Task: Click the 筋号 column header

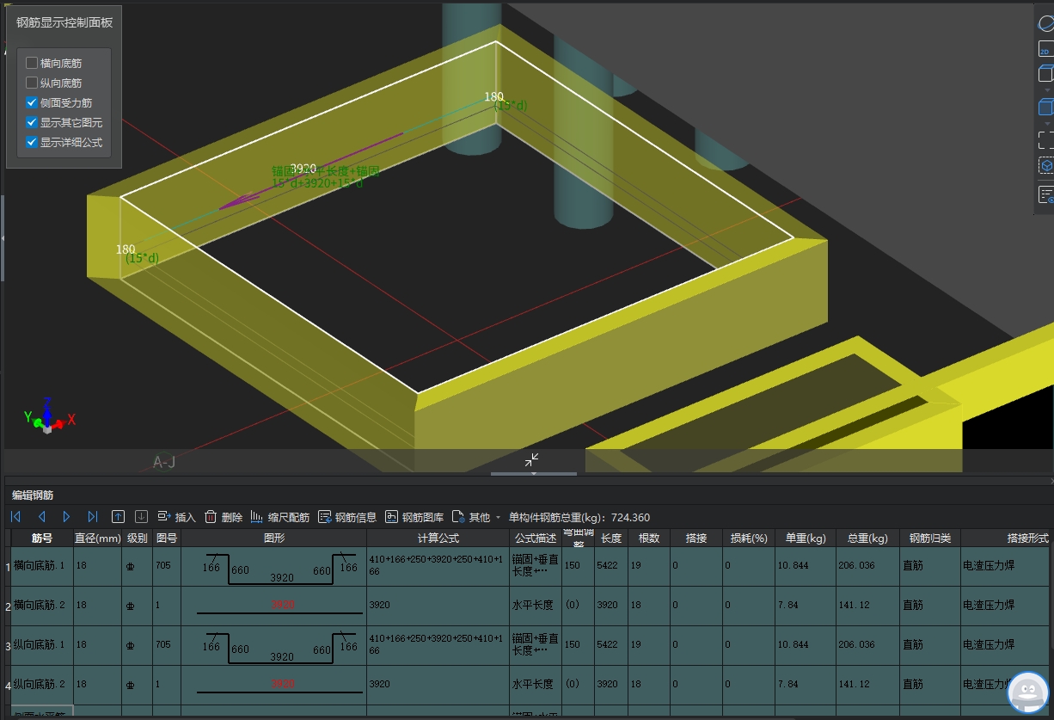Action: tap(42, 538)
